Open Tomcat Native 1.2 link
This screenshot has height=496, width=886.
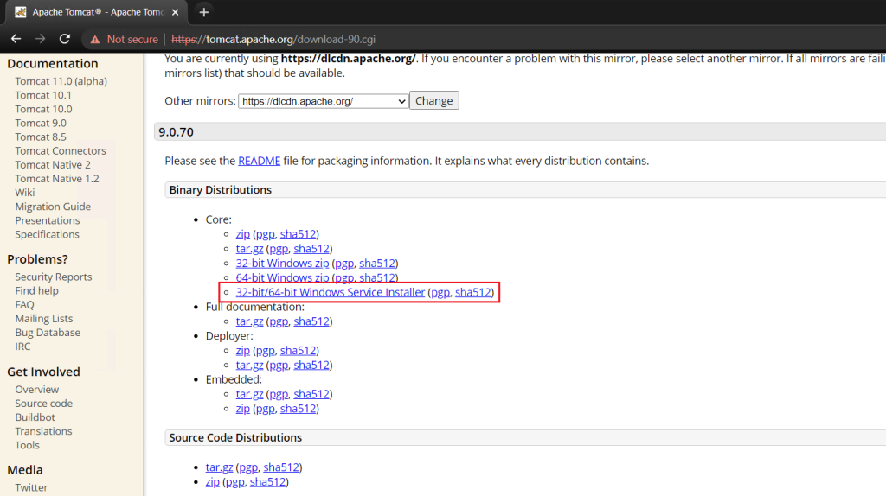(57, 179)
